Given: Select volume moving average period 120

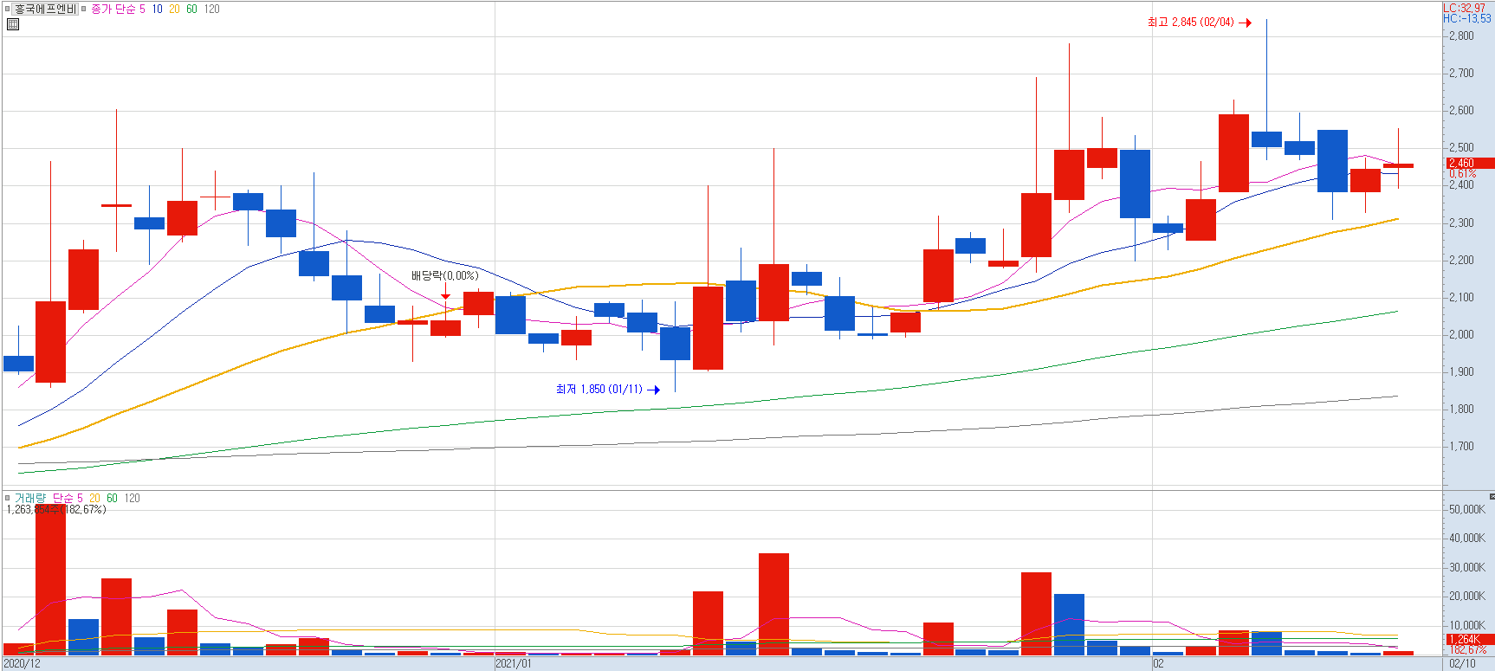Looking at the screenshot, I should coord(132,498).
